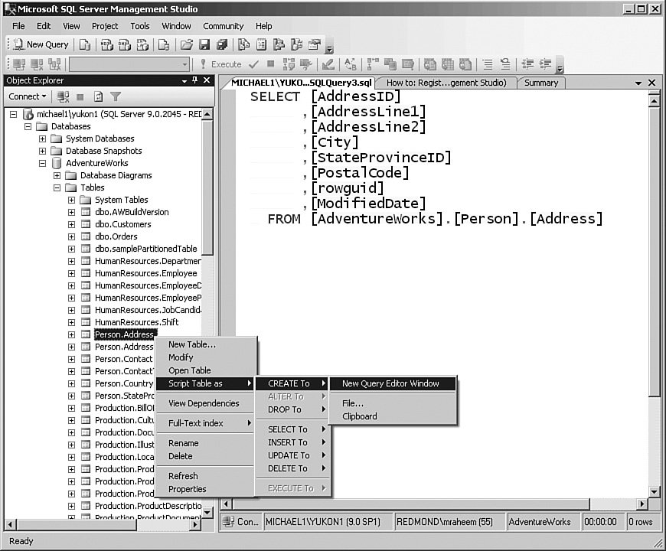666x551 pixels.
Task: Select Results to Text option
Action: point(430,64)
